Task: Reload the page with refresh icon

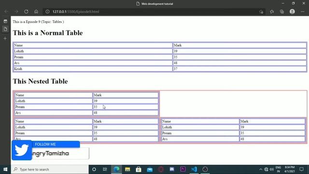Action: point(26,12)
